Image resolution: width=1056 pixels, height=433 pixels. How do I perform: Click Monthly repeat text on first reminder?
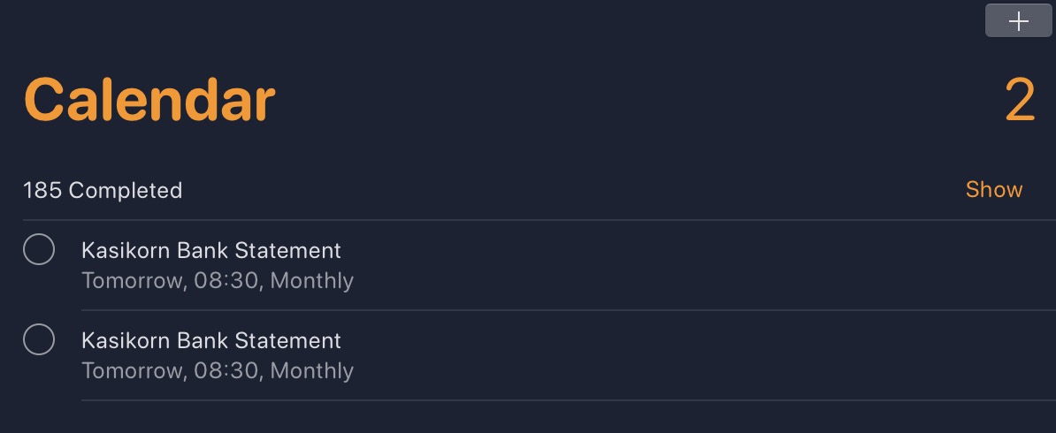tap(312, 281)
